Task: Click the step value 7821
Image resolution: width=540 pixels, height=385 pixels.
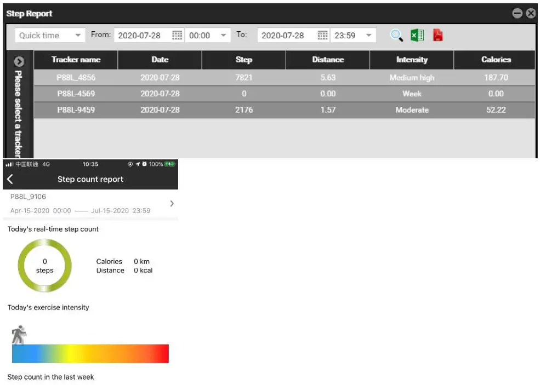Action: (244, 78)
